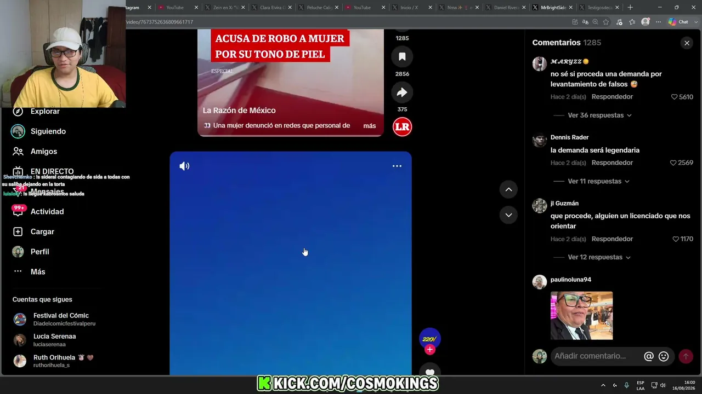Screen dimensions: 702x394
Task: Switch input language ESP LAA
Action: [641, 385]
